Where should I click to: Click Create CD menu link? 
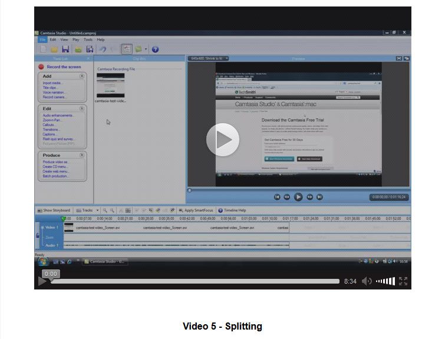pos(55,167)
